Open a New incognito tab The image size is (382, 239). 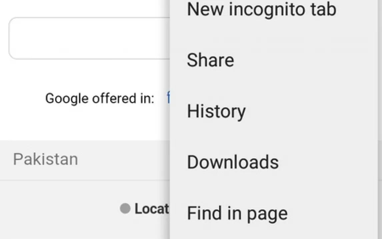[x=261, y=9]
